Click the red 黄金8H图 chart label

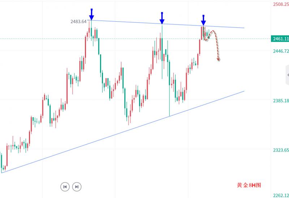click(249, 185)
